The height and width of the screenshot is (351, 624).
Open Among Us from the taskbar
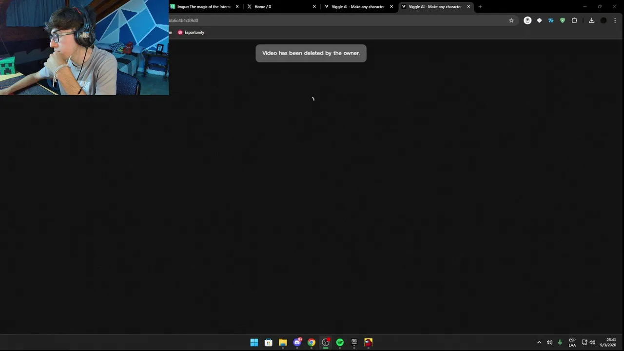(x=369, y=342)
